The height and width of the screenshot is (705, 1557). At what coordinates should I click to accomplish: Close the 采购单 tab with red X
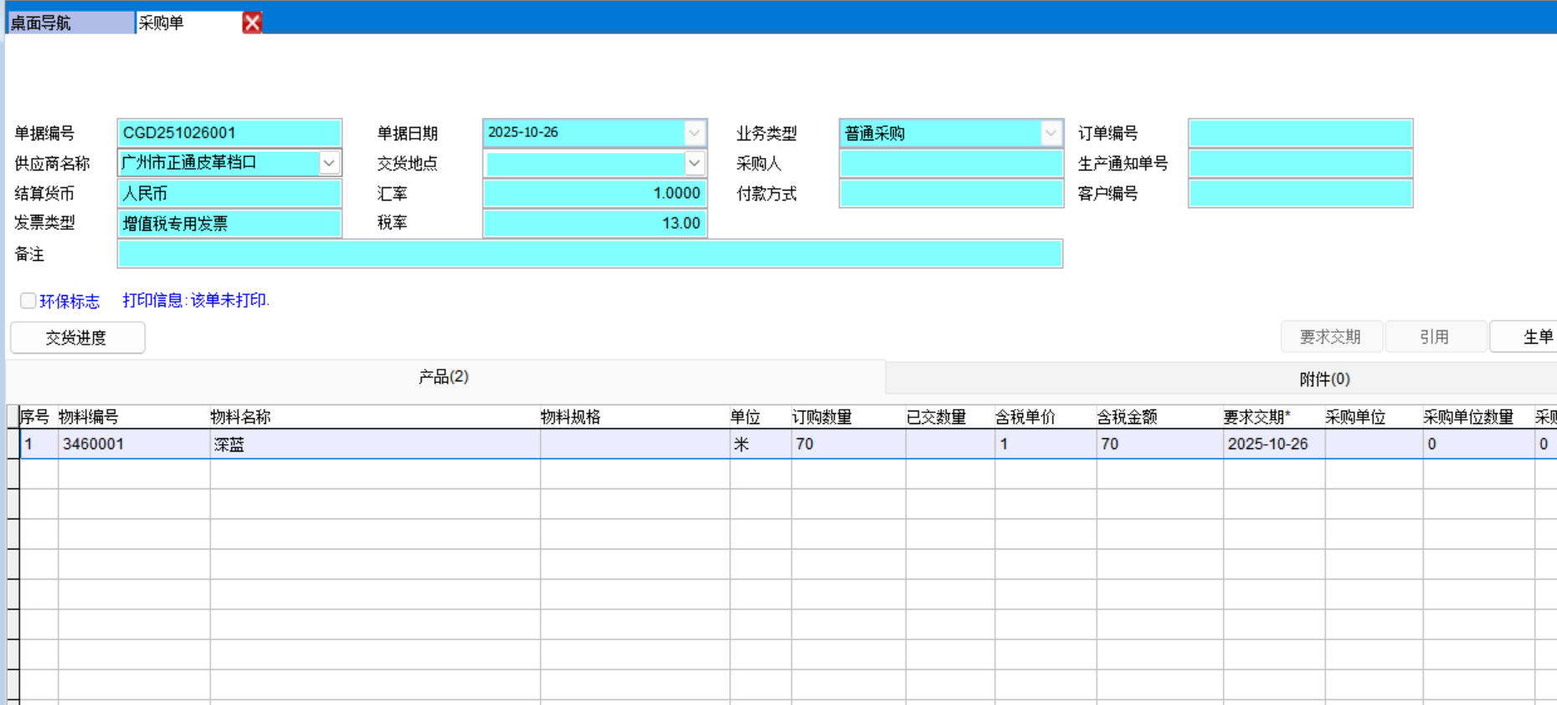point(252,23)
